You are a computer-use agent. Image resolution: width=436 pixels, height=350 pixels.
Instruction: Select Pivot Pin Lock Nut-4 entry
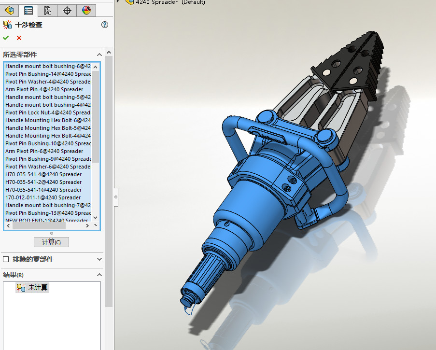(x=48, y=112)
